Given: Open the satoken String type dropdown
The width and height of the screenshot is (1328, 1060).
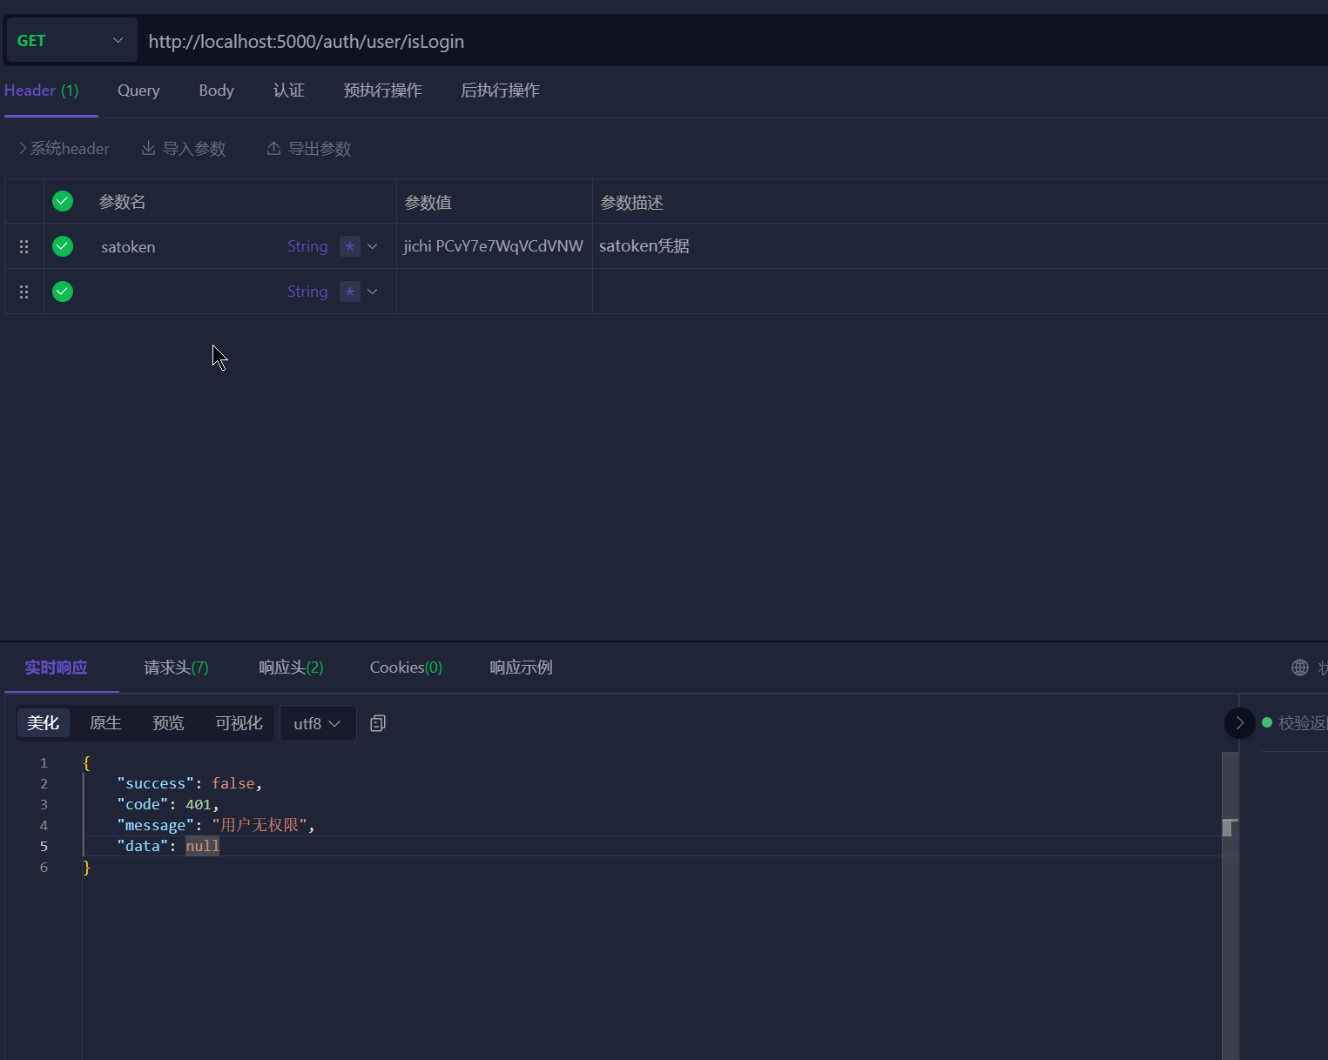Looking at the screenshot, I should 373,246.
